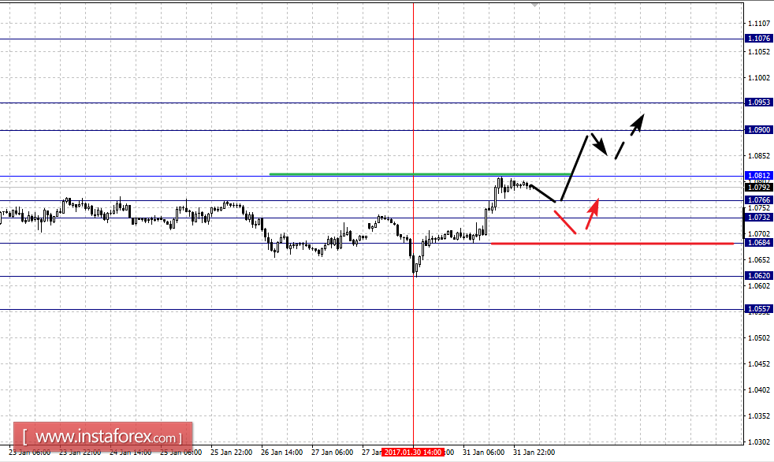Click the 1.0852 value on price axis
774x462 pixels.
pyautogui.click(x=759, y=156)
